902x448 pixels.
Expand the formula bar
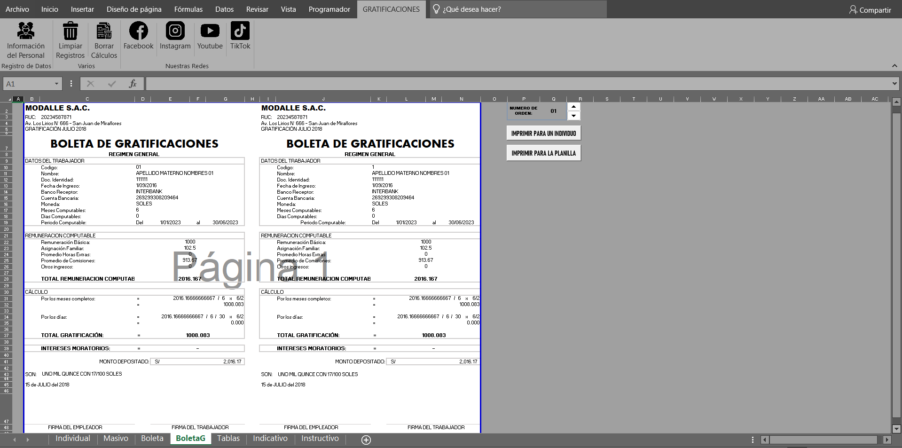tap(894, 84)
